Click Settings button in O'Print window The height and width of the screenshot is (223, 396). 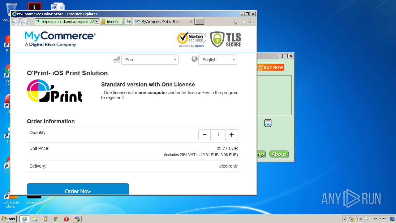tap(262, 154)
